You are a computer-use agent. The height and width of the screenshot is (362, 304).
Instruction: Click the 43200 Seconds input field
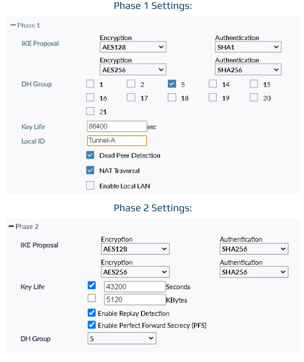135,287
